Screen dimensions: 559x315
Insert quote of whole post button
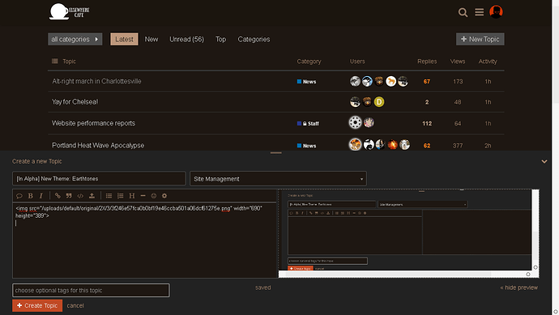[19, 196]
